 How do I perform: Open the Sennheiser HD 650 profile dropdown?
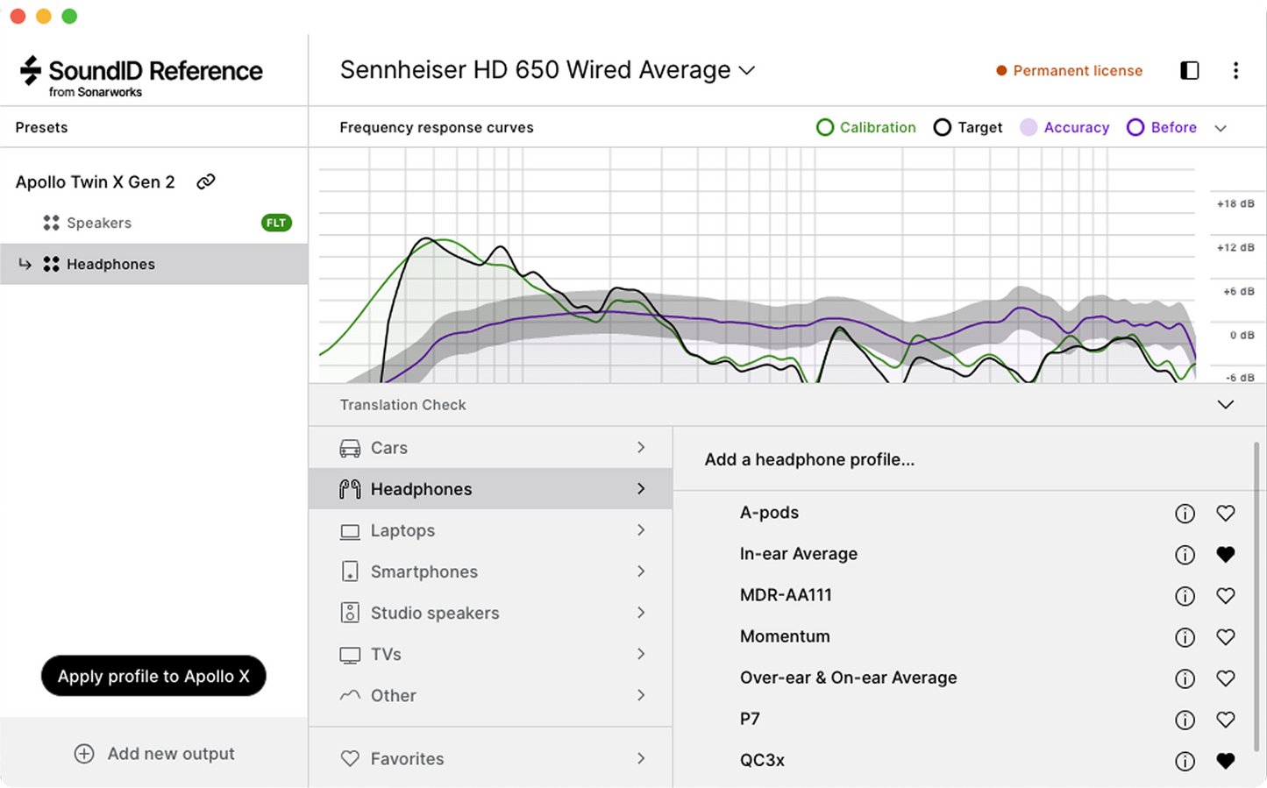pos(746,70)
